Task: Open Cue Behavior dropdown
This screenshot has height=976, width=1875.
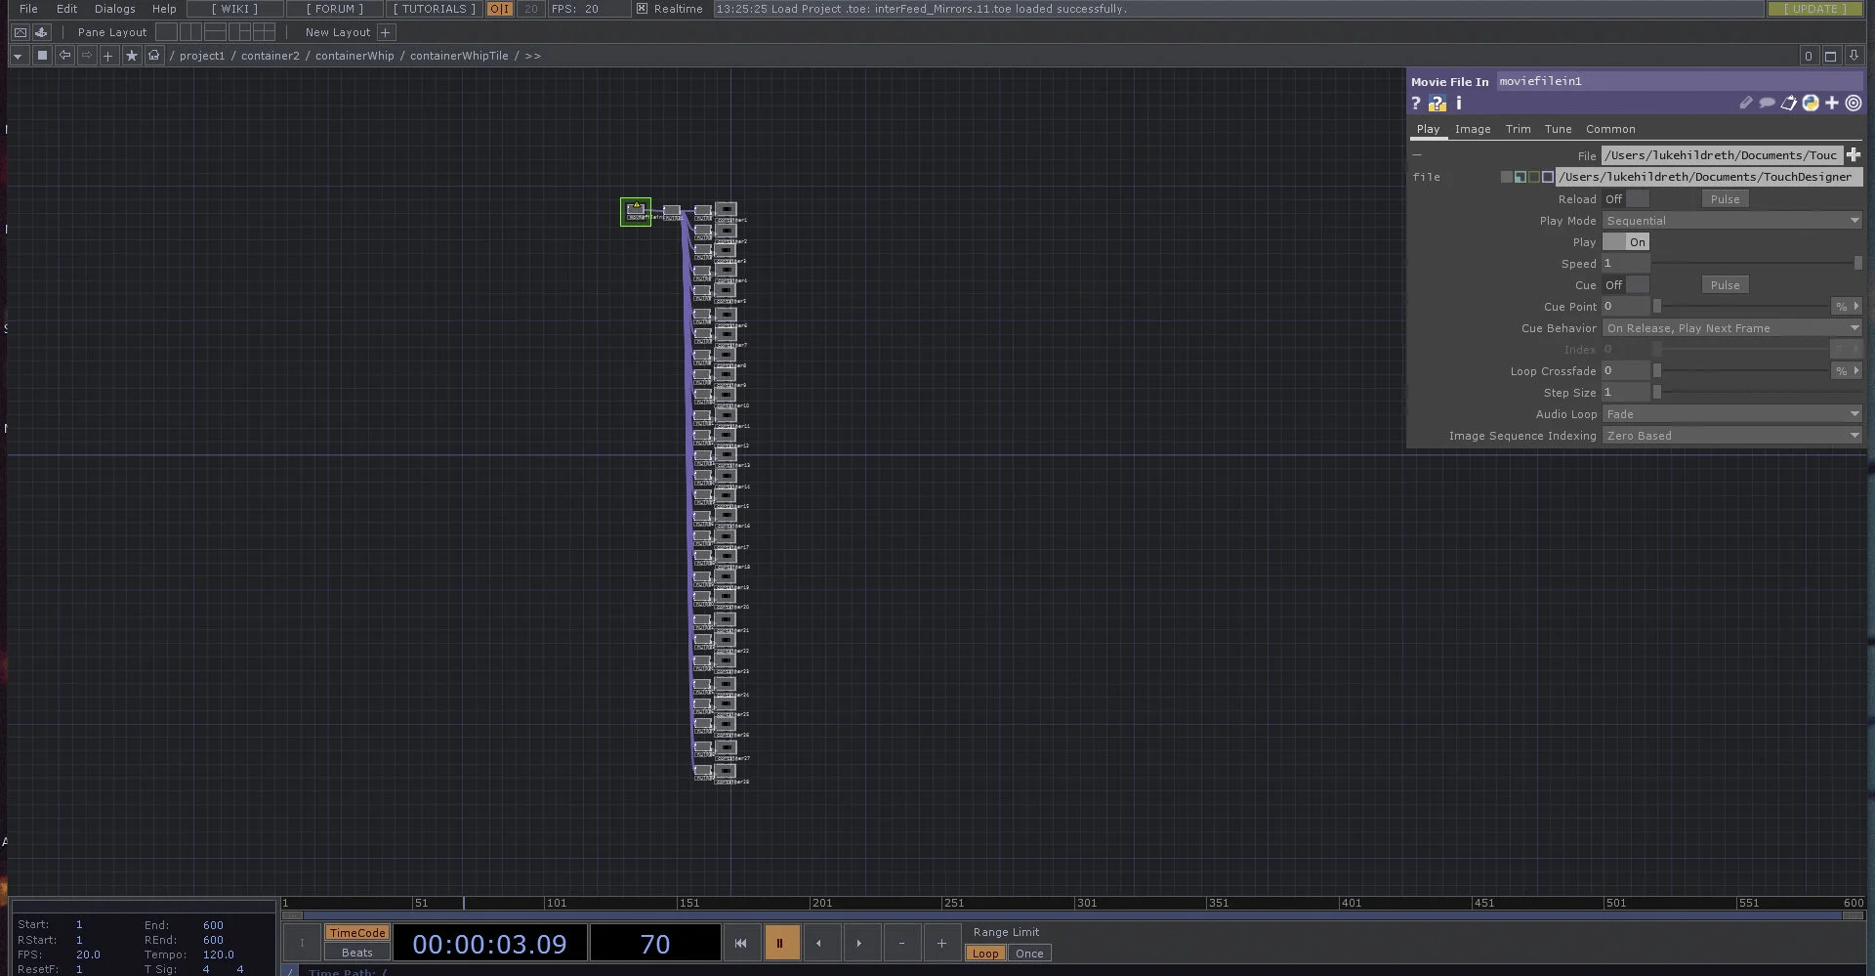Action: [x=1732, y=328]
